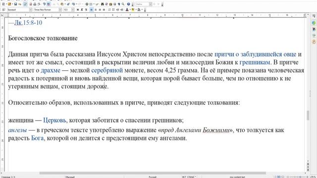Open the Print Preview icon
This screenshot has width=317, height=178.
(39, 4)
